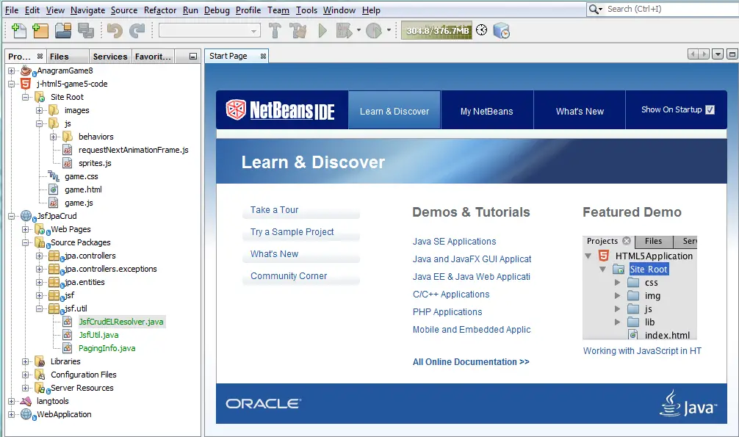The height and width of the screenshot is (437, 739).
Task: Click the Open Project icon
Action: pyautogui.click(x=63, y=31)
